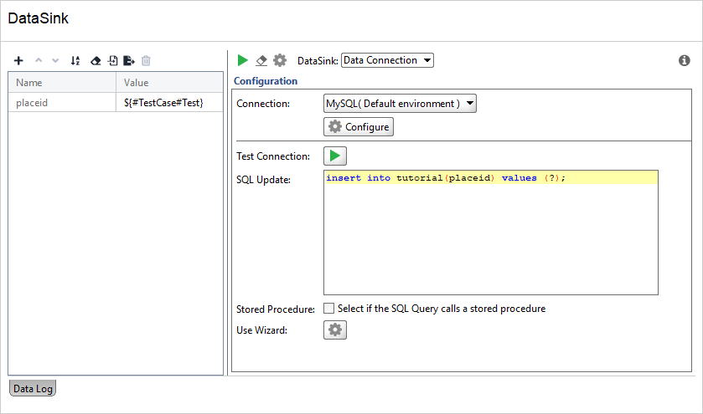Click the Test Connection play button
703x414 pixels.
(335, 156)
